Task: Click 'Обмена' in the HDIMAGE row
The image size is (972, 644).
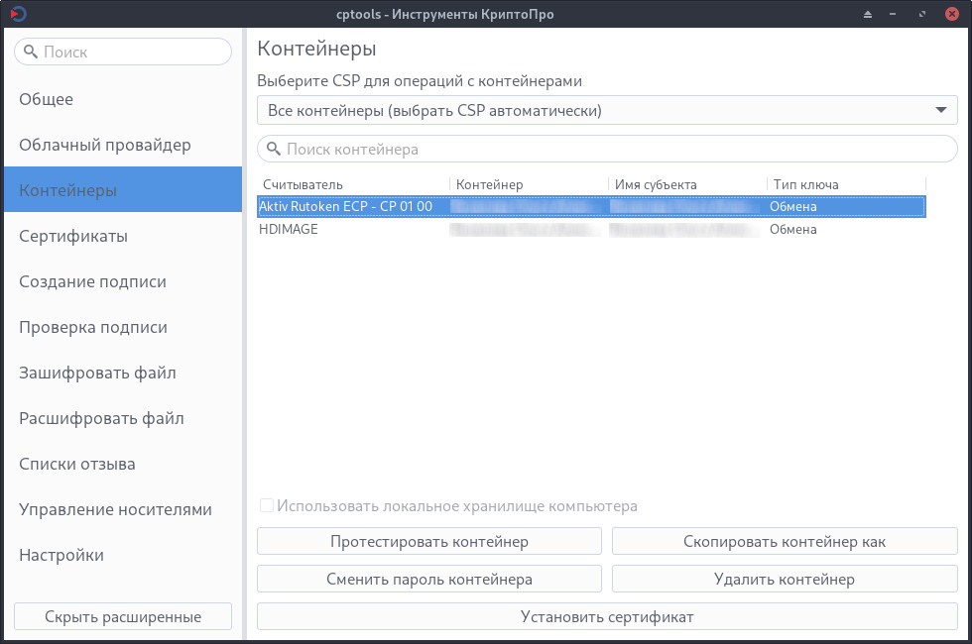Action: [x=792, y=229]
